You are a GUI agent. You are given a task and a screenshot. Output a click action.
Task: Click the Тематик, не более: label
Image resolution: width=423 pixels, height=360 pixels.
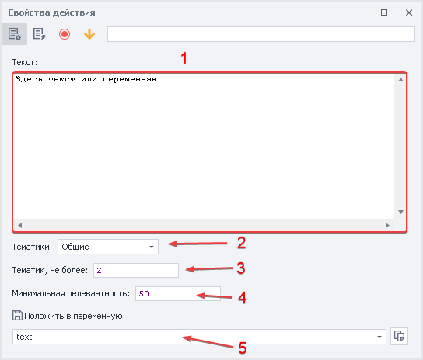pyautogui.click(x=50, y=270)
